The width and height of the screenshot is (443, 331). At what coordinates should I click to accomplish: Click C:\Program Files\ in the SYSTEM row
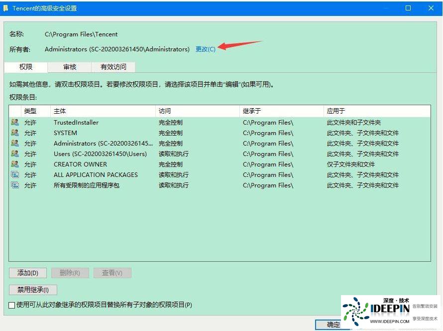[x=268, y=133]
